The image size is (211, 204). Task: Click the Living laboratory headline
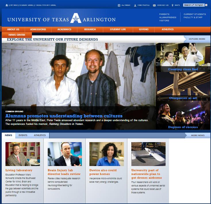click(x=19, y=170)
